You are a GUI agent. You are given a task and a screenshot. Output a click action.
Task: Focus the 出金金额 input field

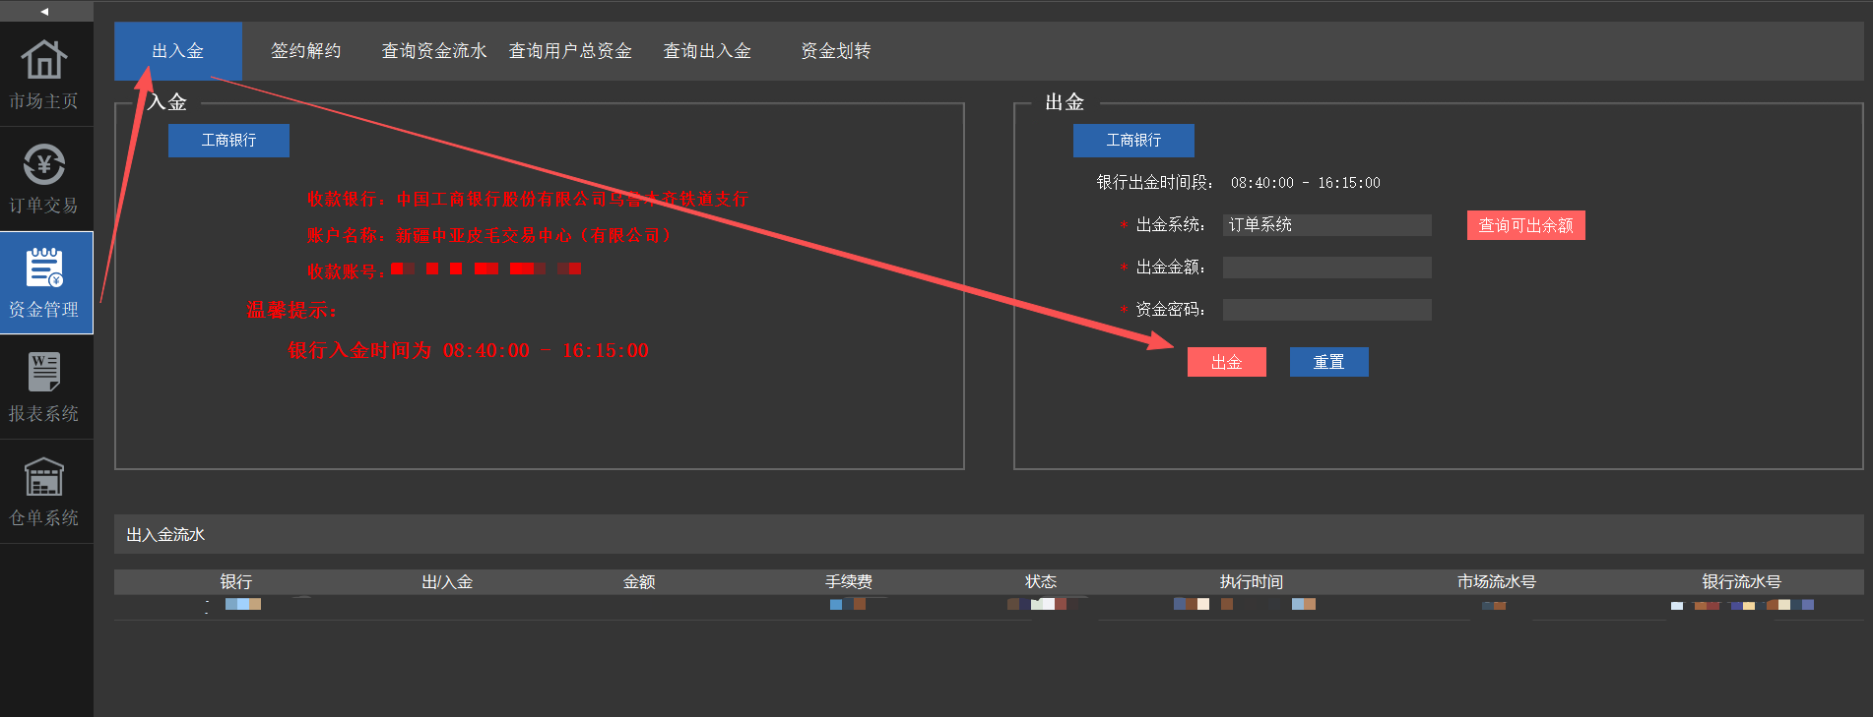click(x=1327, y=268)
